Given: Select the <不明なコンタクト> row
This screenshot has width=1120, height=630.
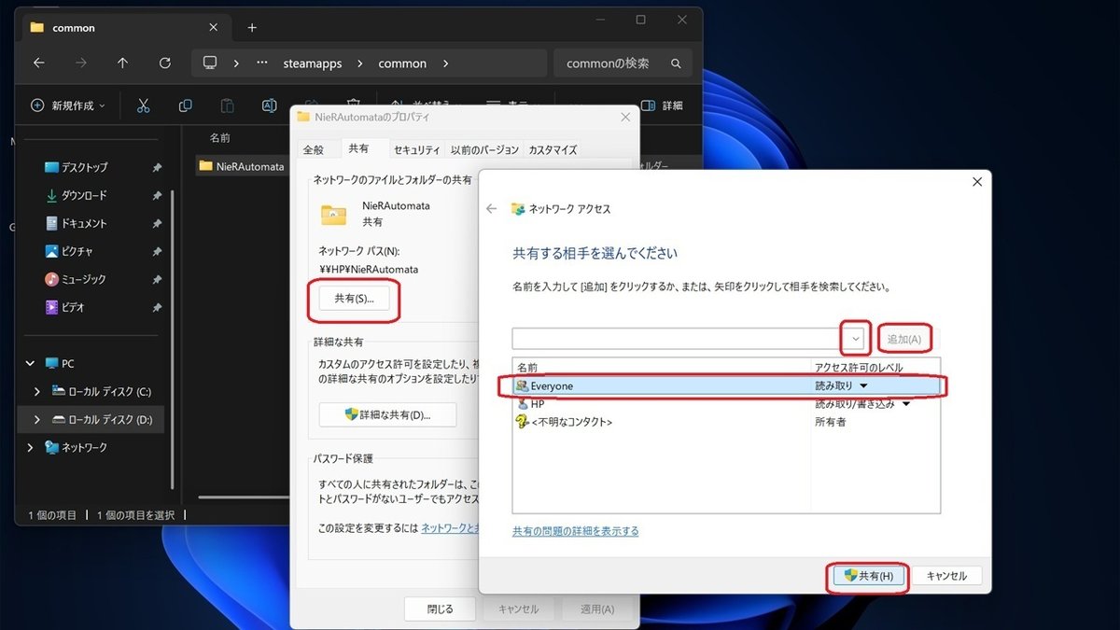Looking at the screenshot, I should click(725, 422).
